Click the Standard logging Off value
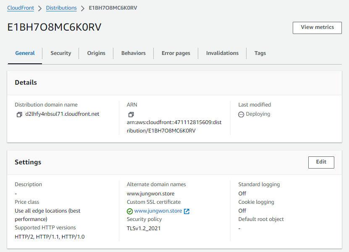Viewport: 349px width, 252px height. (x=242, y=194)
